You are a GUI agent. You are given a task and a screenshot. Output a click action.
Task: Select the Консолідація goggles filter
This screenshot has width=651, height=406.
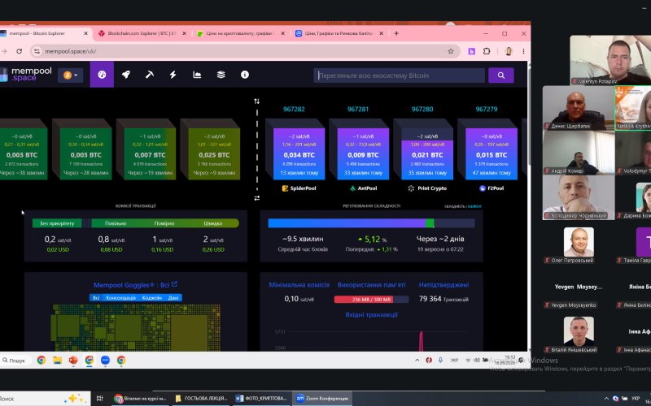[x=120, y=297]
